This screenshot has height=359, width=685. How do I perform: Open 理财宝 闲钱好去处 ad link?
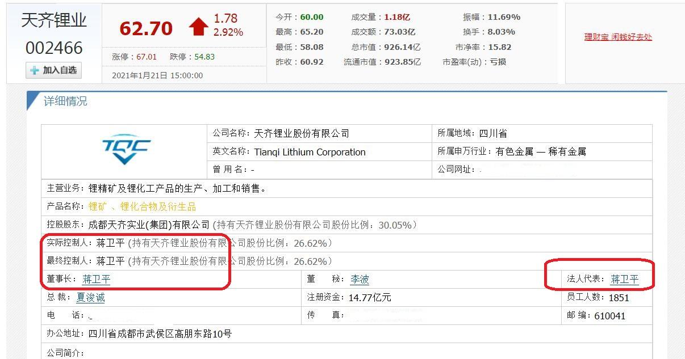(x=618, y=37)
